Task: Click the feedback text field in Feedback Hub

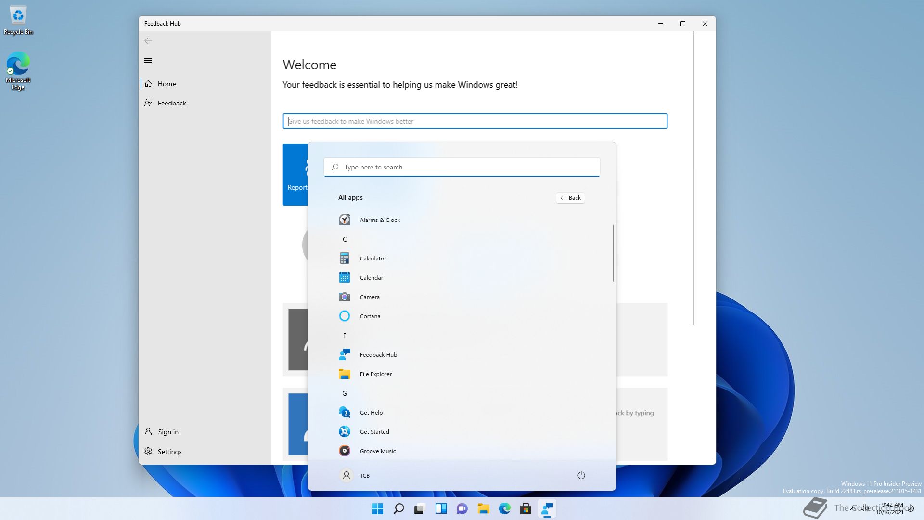Action: [x=475, y=121]
